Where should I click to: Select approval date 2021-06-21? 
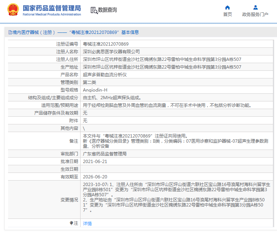tap(95, 162)
